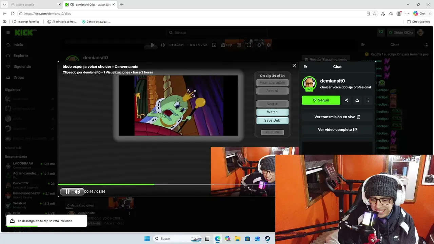Collapse the main stream Chat panel

[363, 45]
